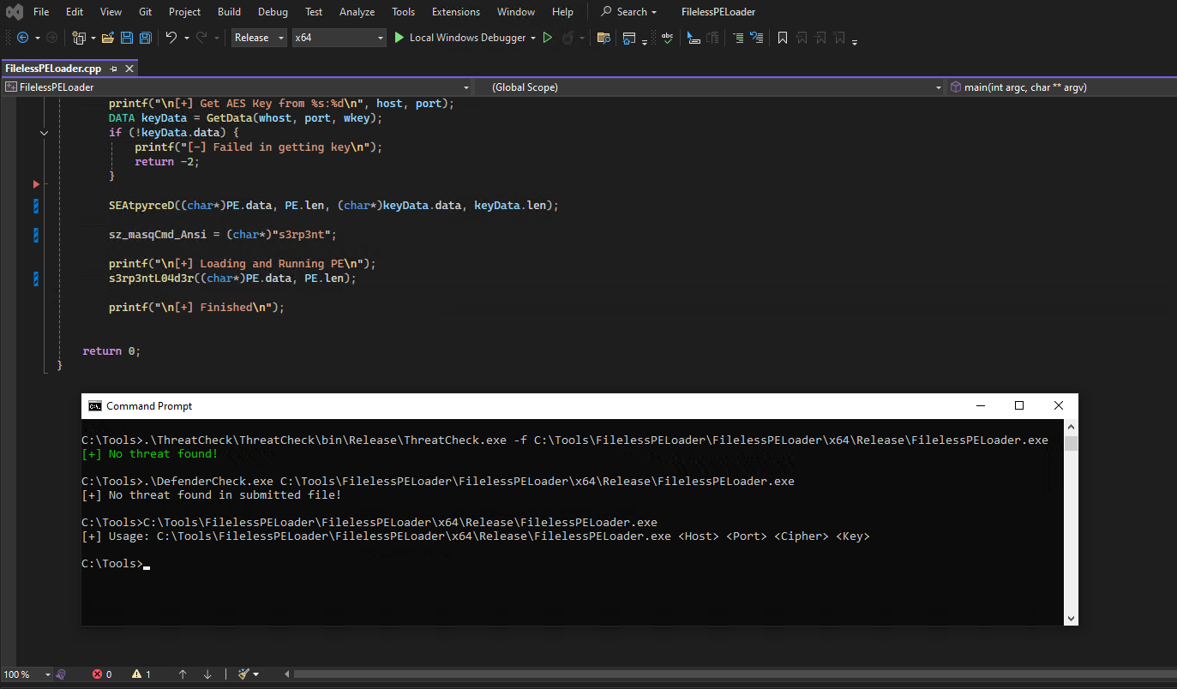The height and width of the screenshot is (689, 1177).
Task: Click the comment out selected lines icon
Action: click(737, 38)
